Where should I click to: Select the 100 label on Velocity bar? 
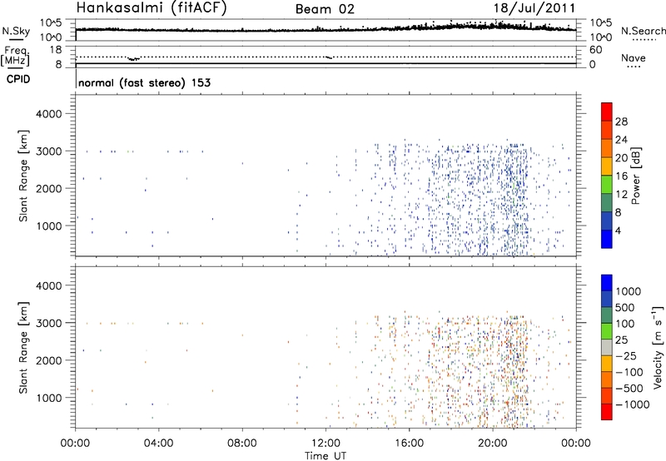point(625,324)
